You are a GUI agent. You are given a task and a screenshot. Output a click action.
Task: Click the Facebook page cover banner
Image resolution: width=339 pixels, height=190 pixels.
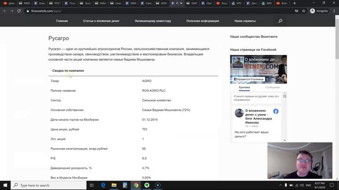[258, 69]
